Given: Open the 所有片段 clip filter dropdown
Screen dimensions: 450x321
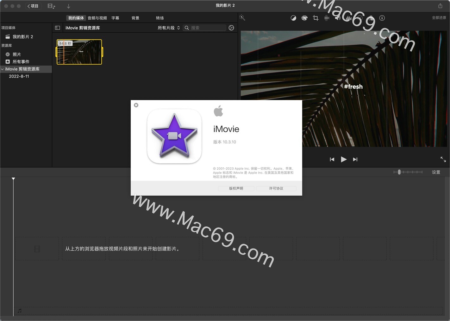Looking at the screenshot, I should coord(169,28).
